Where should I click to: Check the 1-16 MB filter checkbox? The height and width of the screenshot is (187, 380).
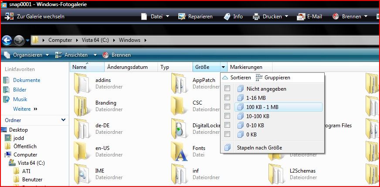227,98
